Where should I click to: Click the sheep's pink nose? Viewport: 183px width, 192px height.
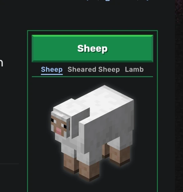59,131
